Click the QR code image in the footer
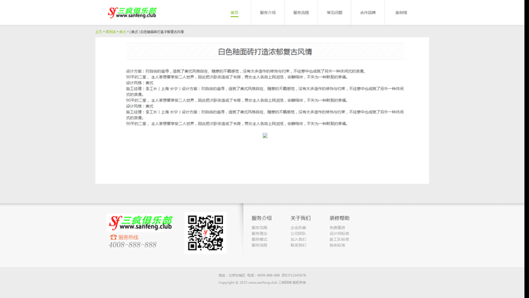Image resolution: width=529 pixels, height=298 pixels. tap(205, 232)
